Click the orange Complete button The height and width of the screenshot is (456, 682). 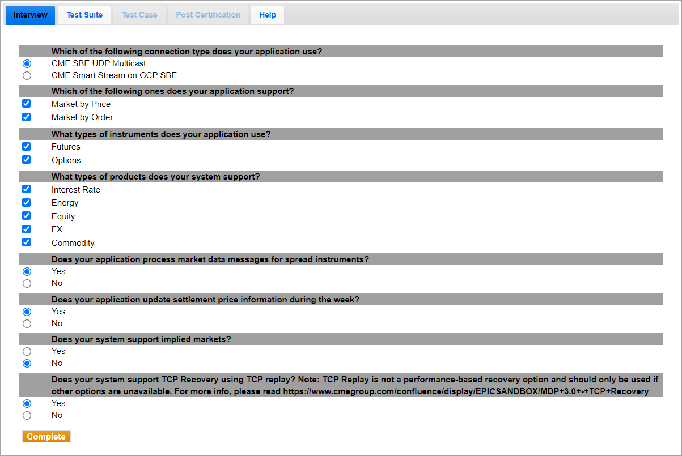[46, 437]
